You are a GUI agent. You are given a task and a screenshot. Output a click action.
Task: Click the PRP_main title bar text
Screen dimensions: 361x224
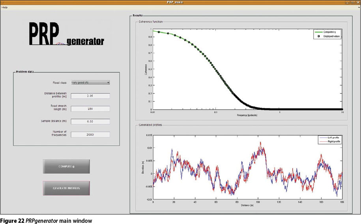[x=180, y=2]
